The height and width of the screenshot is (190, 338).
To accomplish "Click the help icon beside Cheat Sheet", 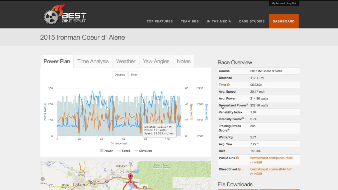I will click(239, 169).
